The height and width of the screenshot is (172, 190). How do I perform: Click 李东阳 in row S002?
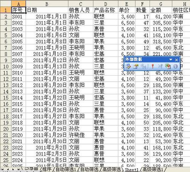pyautogui.click(x=81, y=23)
